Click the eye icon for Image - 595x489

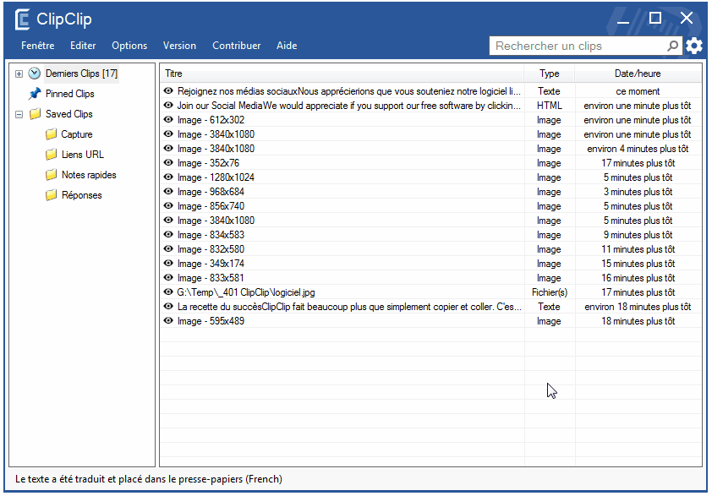tap(168, 321)
